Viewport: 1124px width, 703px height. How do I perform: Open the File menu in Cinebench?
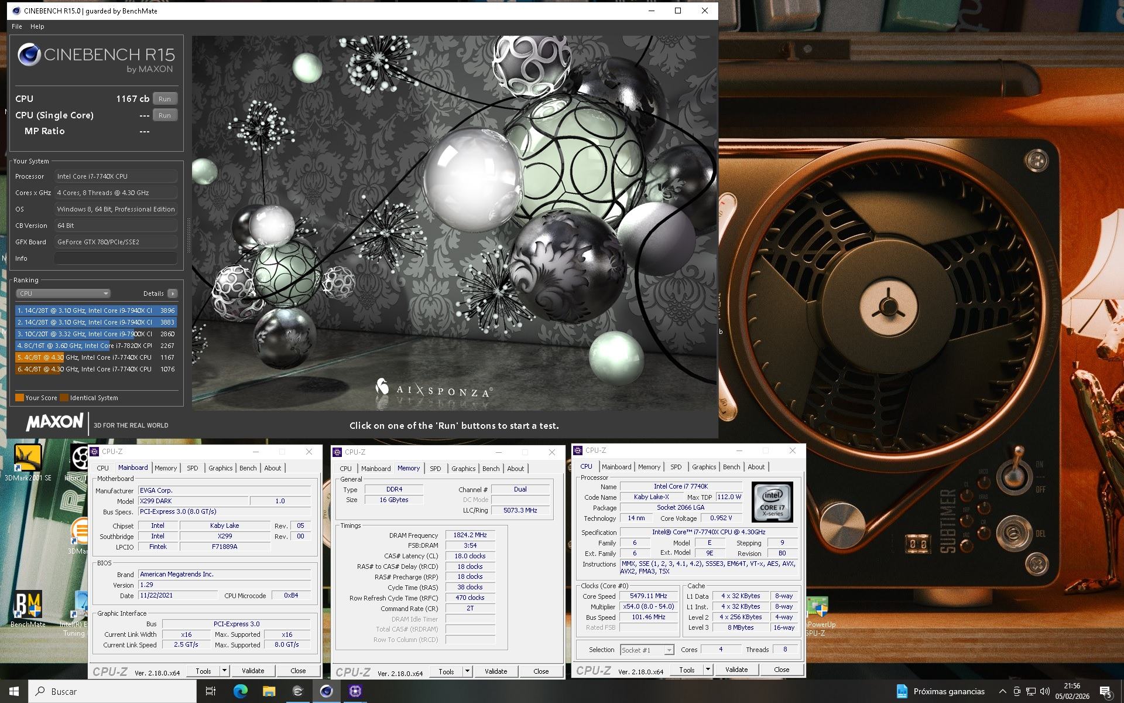17,26
